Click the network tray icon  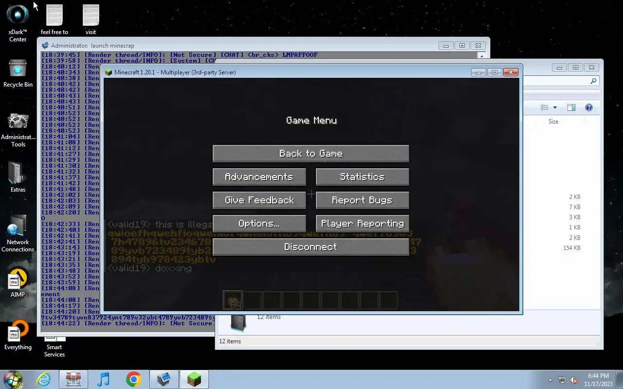click(x=562, y=380)
